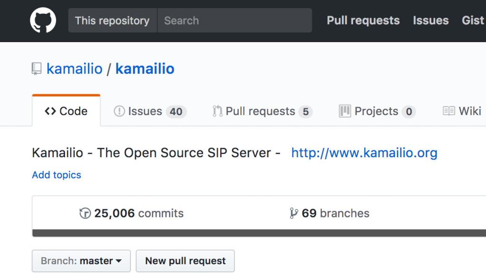486x278 pixels.
Task: Select the This repository search scope
Action: (x=112, y=20)
